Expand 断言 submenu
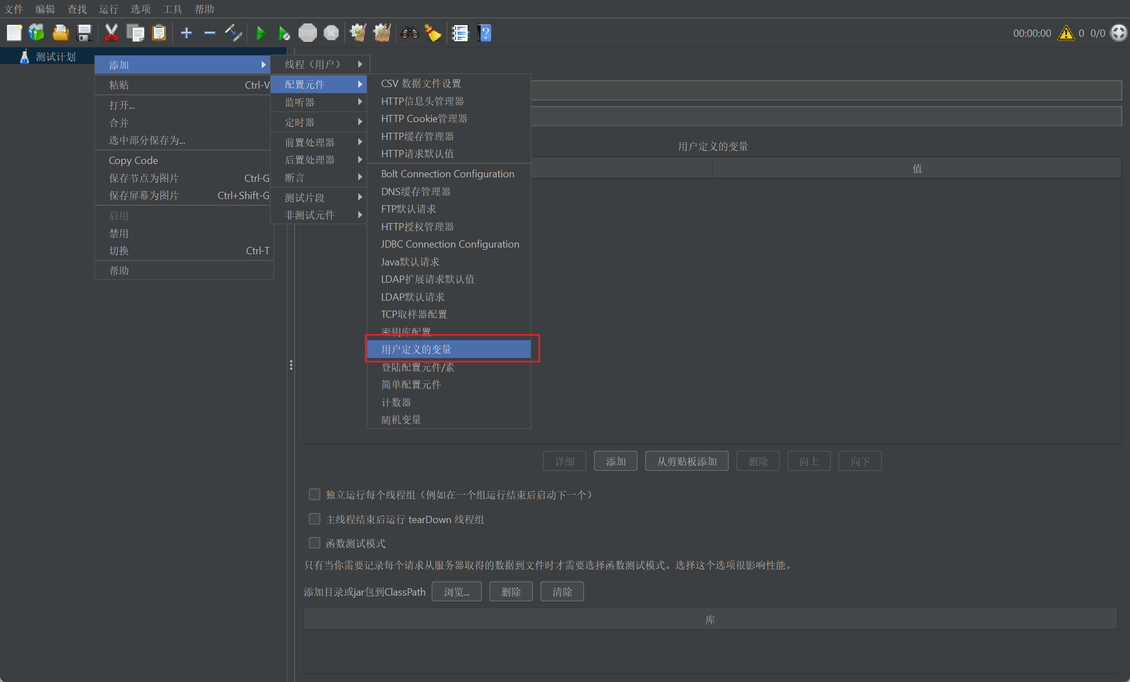The width and height of the screenshot is (1130, 682). [x=319, y=177]
